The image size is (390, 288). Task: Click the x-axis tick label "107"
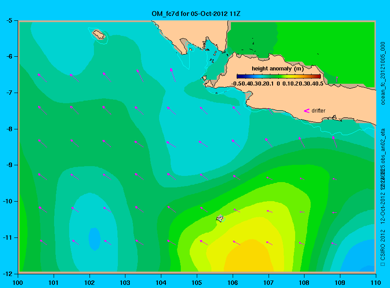(269, 283)
